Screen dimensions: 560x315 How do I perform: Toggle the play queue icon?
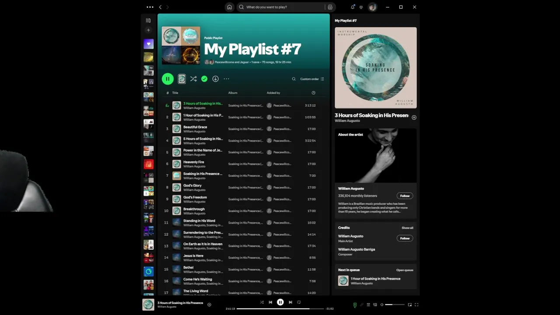pos(368,304)
